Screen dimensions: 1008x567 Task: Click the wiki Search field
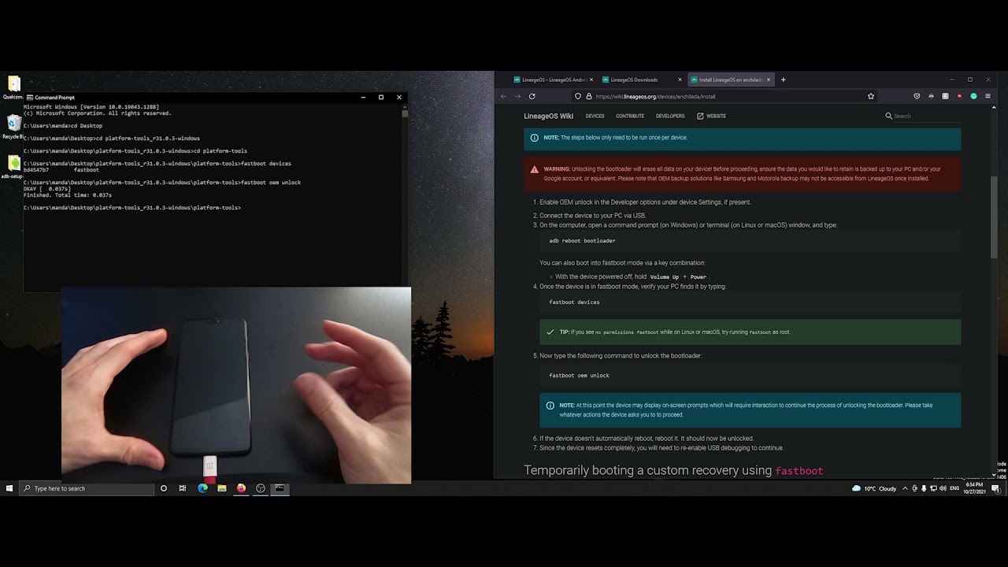point(926,116)
